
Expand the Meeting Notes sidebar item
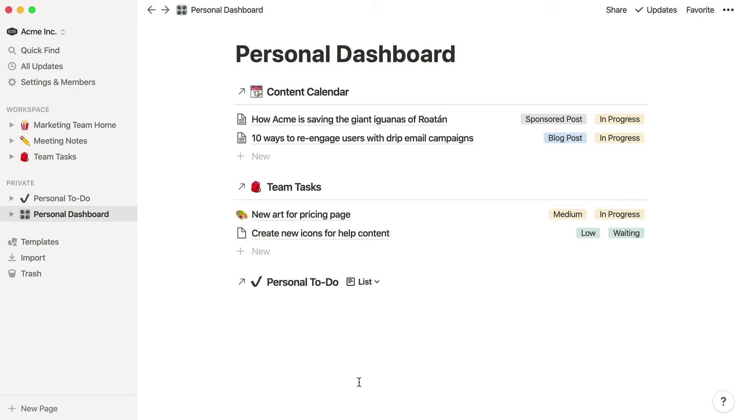tap(12, 141)
